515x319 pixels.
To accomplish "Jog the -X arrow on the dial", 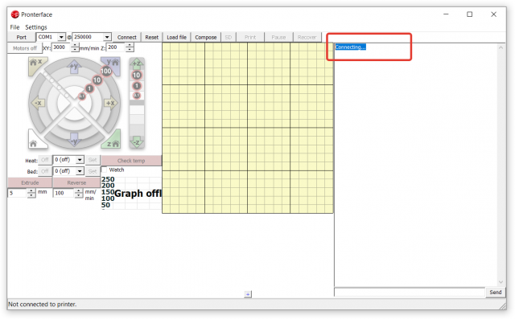I will pyautogui.click(x=38, y=103).
